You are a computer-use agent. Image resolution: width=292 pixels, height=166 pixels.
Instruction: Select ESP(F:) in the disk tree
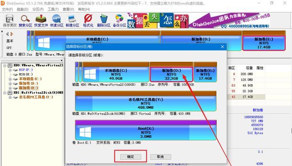(x=26, y=70)
